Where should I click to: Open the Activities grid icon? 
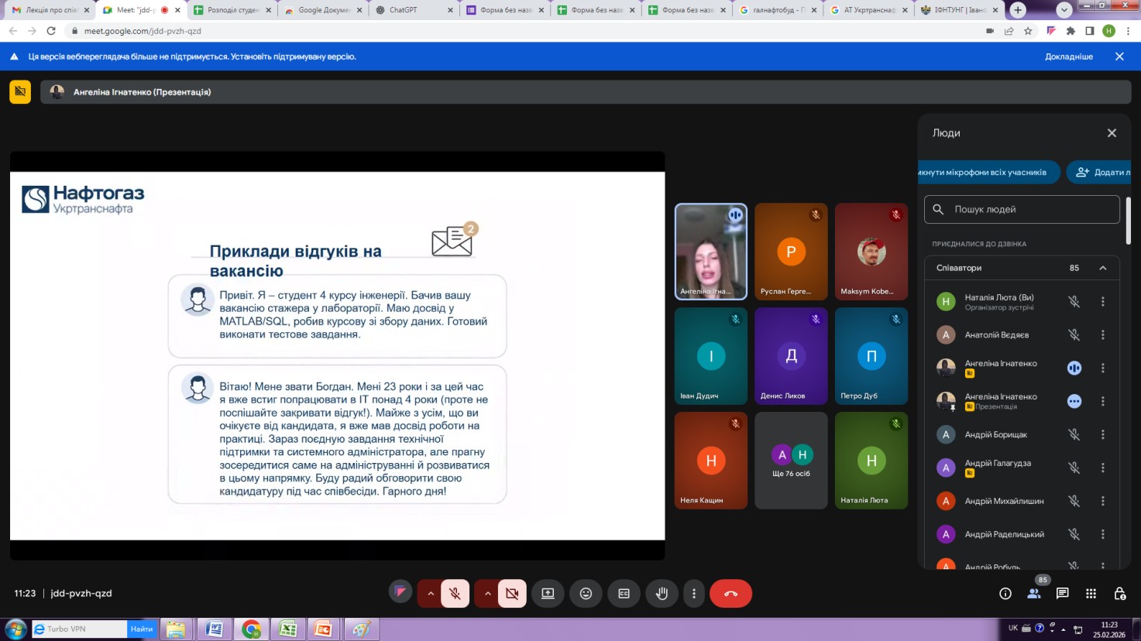[1091, 594]
